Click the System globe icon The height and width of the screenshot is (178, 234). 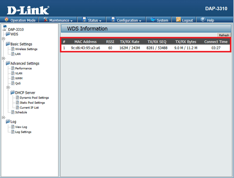point(153,19)
